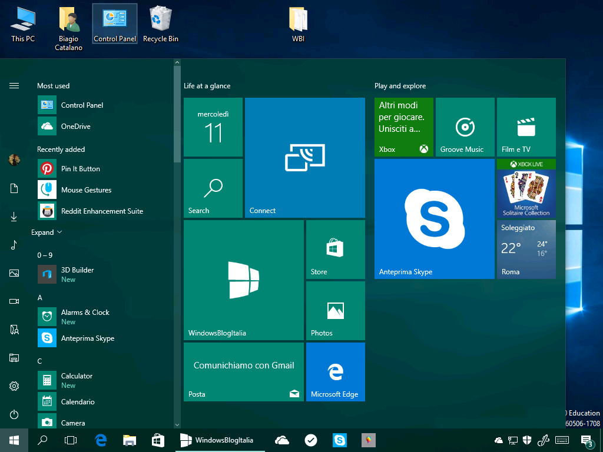This screenshot has height=452, width=603.
Task: Open Reddit Enhancement Suite entry
Action: (104, 211)
